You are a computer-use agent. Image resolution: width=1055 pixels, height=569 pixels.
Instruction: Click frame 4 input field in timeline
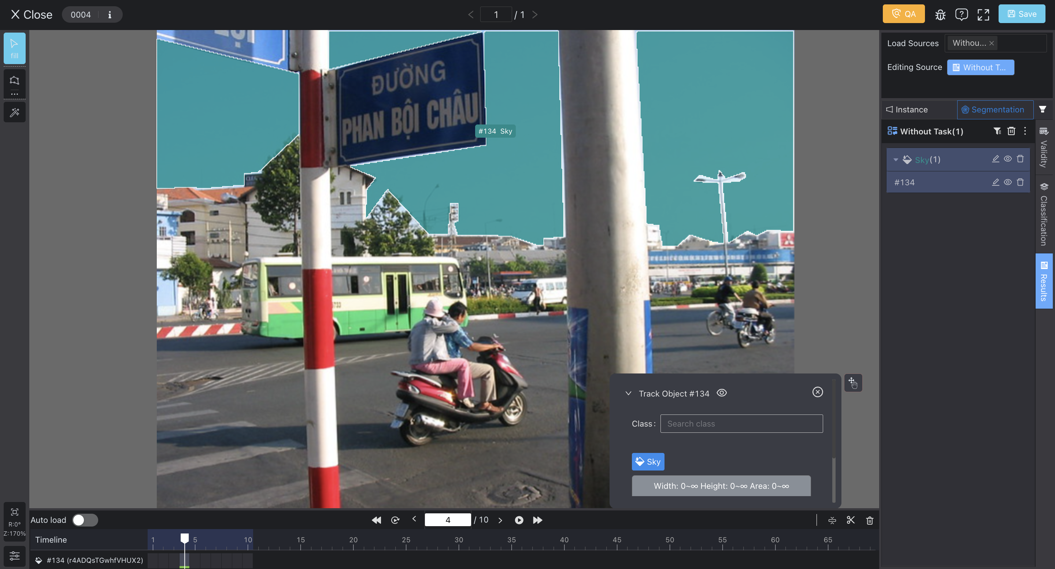pos(448,519)
